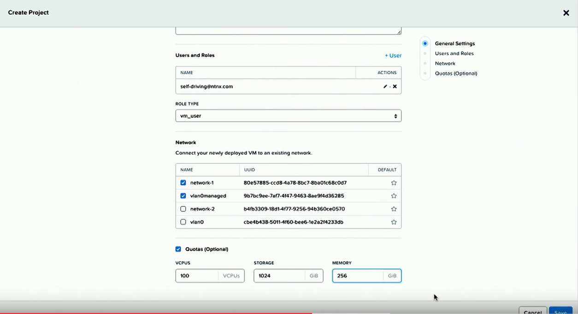
Task: Click the + User link
Action: (x=393, y=56)
